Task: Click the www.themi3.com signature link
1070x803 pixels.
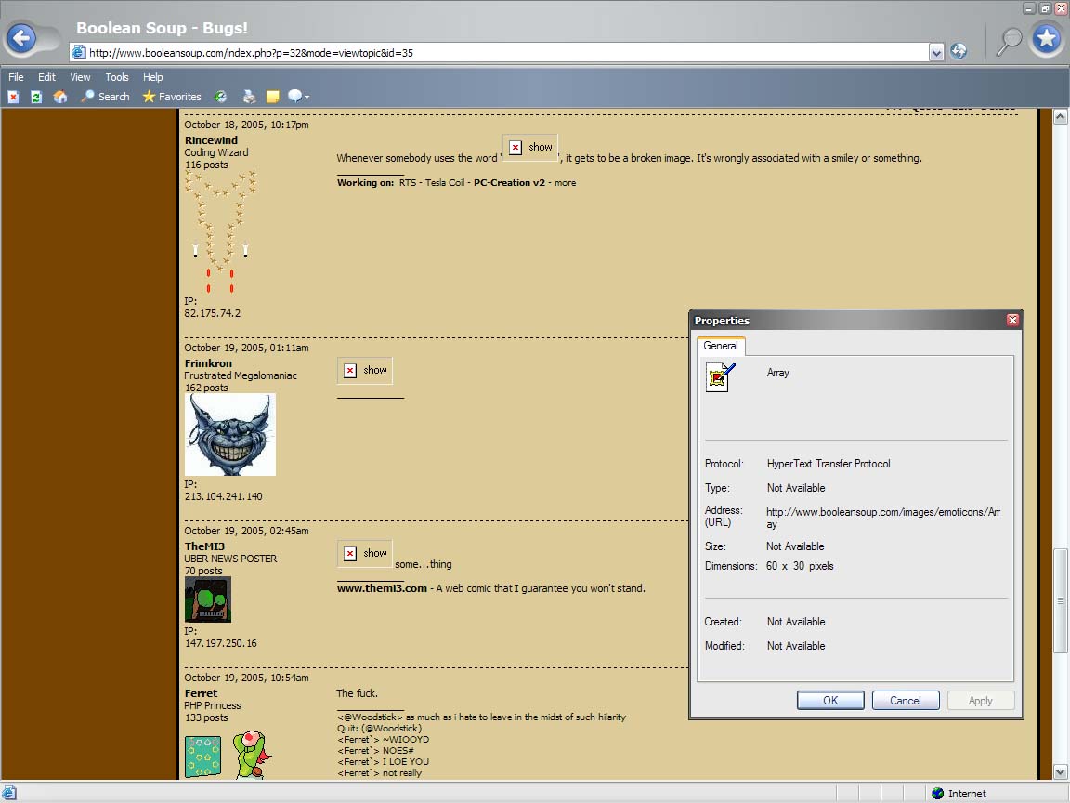Action: [382, 588]
